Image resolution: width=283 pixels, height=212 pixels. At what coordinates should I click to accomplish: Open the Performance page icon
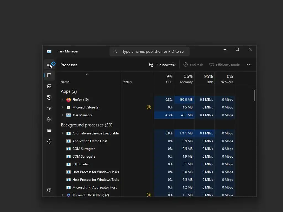point(49,86)
